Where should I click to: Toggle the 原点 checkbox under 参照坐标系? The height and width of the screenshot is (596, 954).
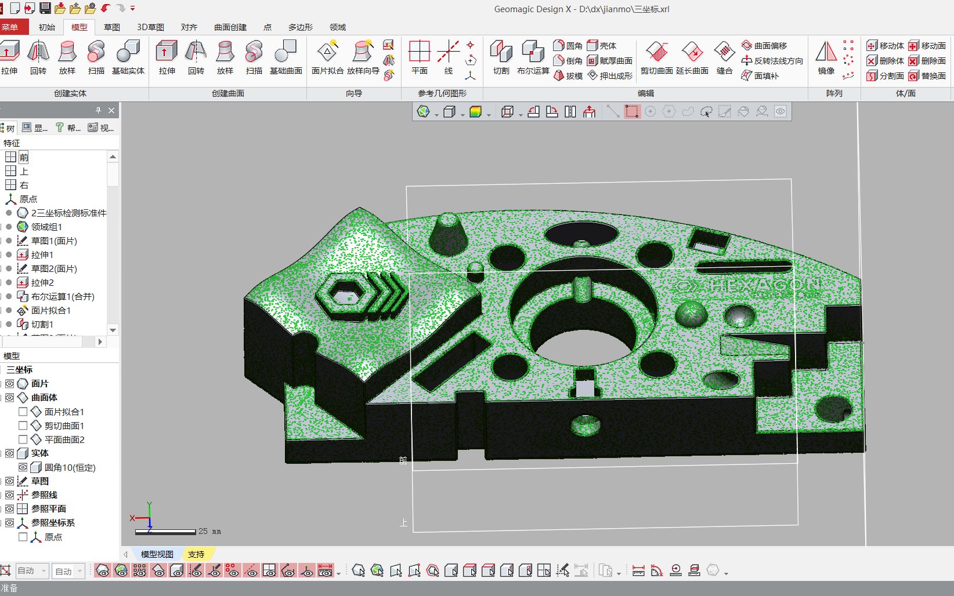23,537
